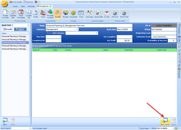
Task: Open Work Center from the title bar
Action: click(16, 2)
